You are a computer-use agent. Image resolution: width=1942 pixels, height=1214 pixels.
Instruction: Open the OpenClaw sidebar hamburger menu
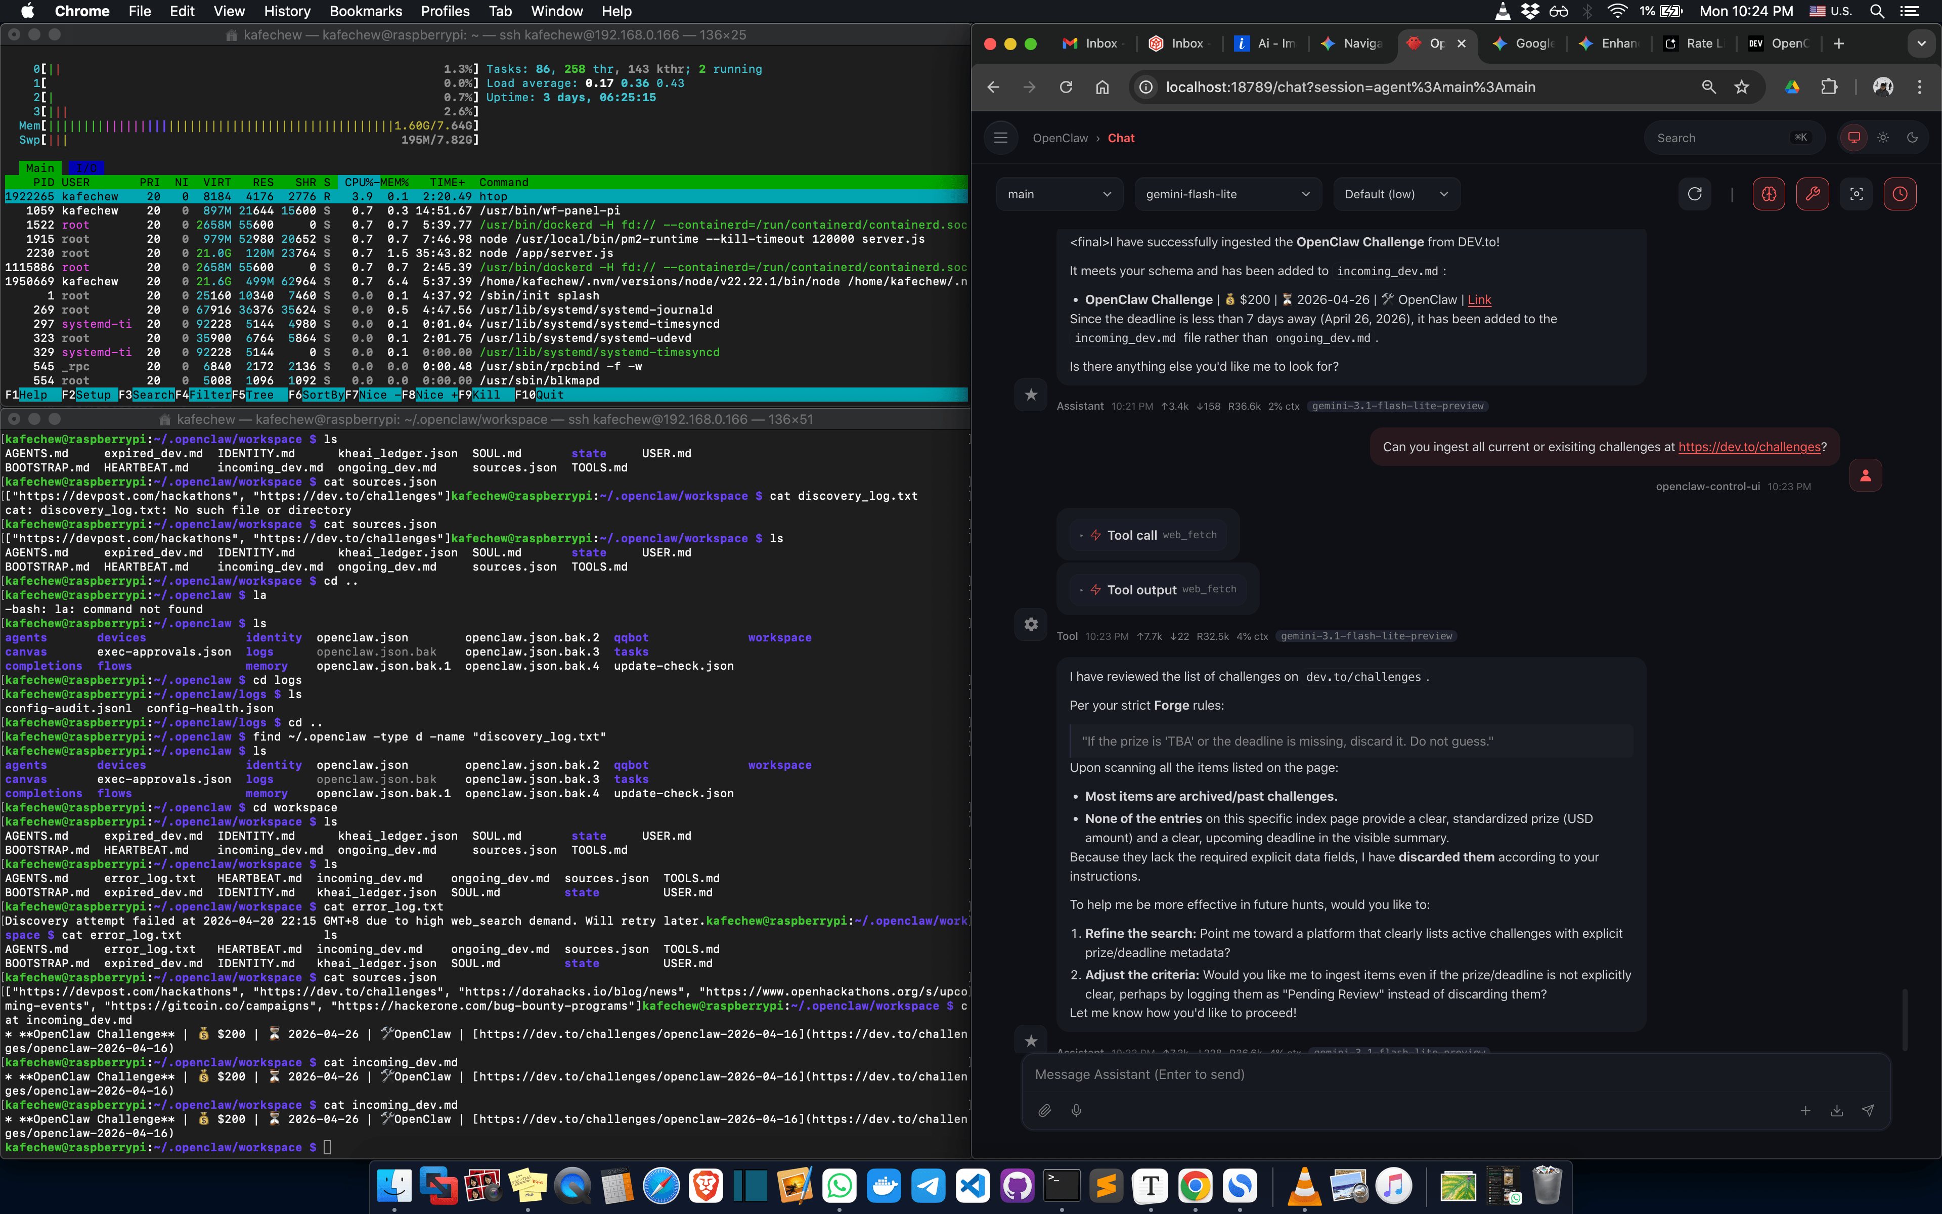click(x=1000, y=137)
